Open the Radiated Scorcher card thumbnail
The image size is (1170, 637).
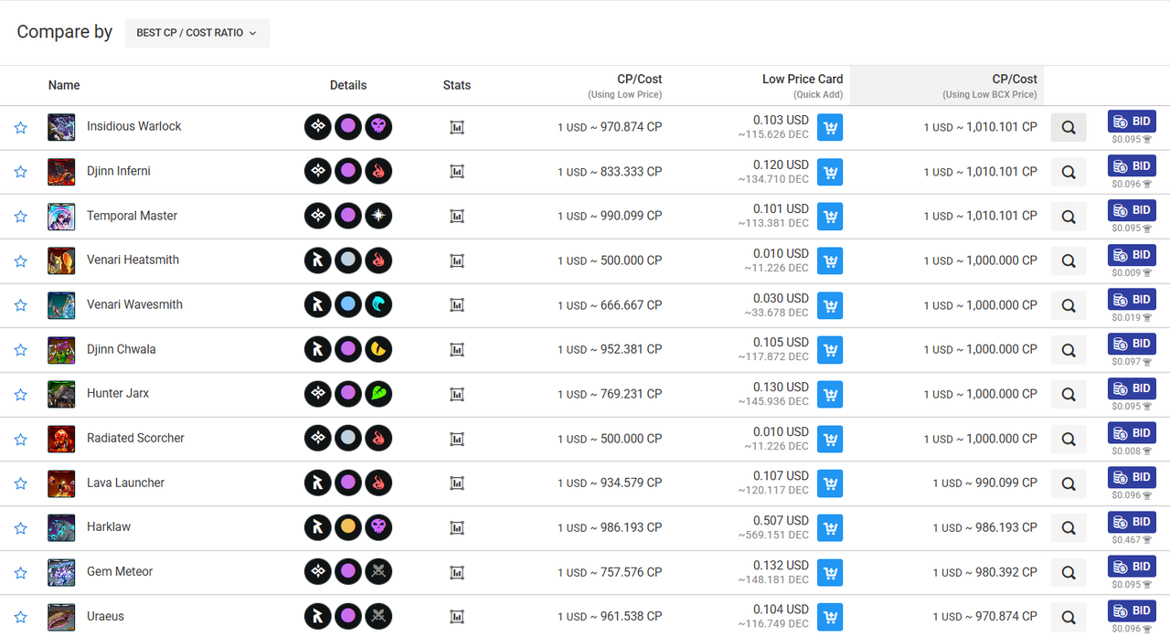click(x=61, y=439)
